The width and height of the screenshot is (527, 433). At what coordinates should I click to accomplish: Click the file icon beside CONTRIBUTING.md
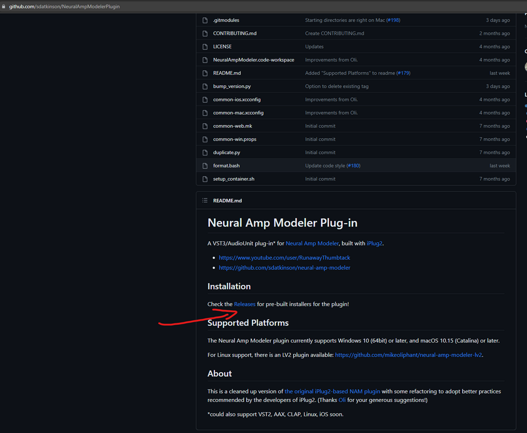click(x=205, y=33)
